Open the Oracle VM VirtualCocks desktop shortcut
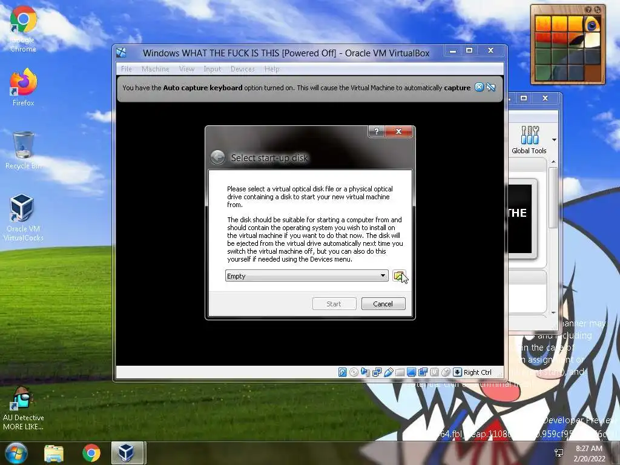 [24, 218]
